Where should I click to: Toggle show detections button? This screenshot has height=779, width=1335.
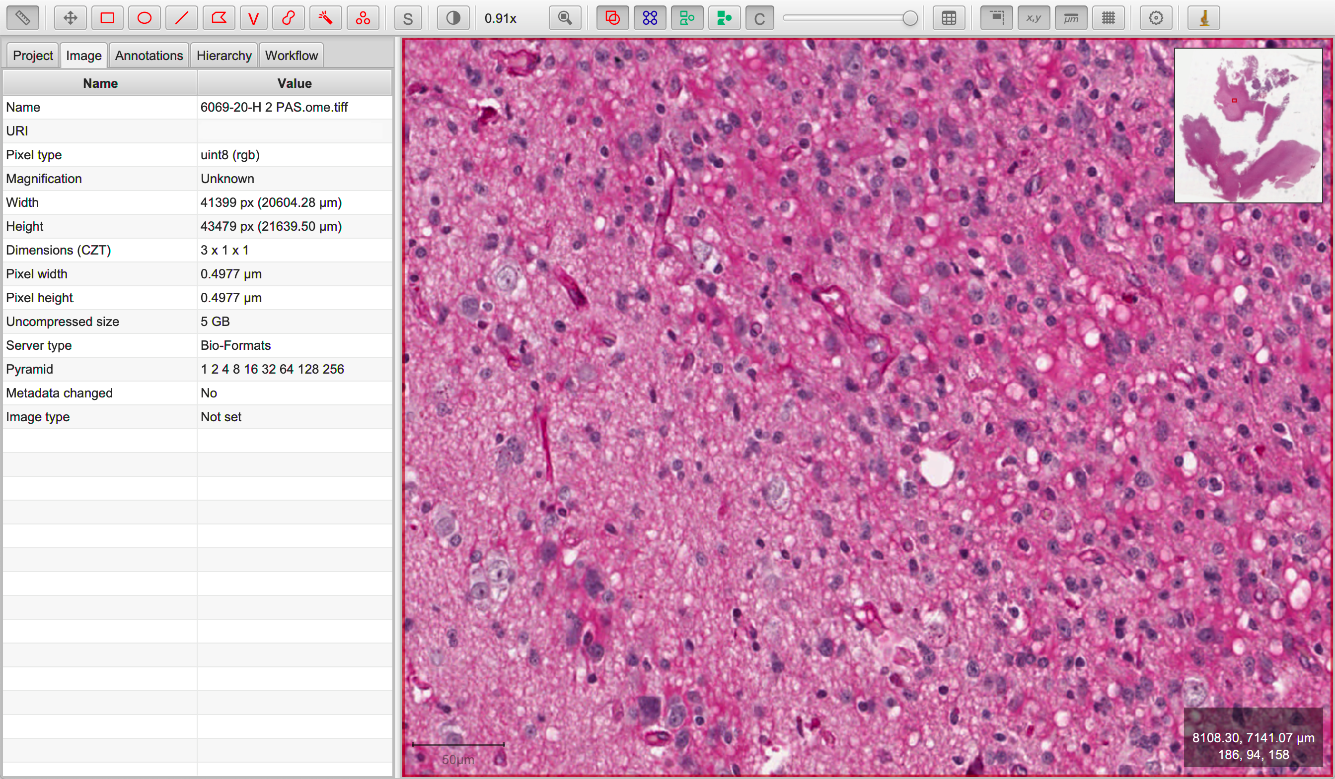pos(687,18)
